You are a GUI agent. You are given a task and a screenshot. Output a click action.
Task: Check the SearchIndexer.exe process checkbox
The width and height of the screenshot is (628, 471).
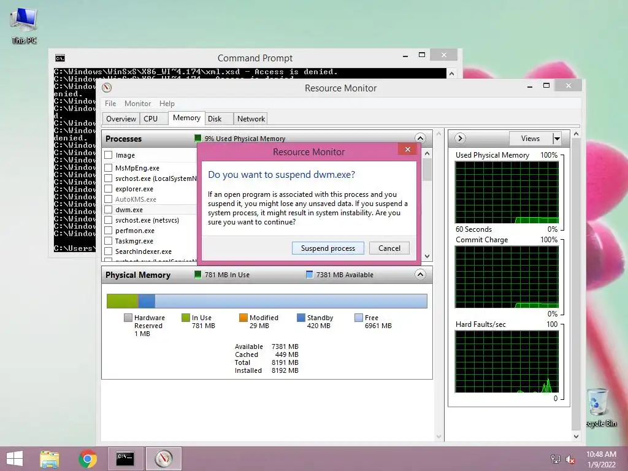(108, 251)
